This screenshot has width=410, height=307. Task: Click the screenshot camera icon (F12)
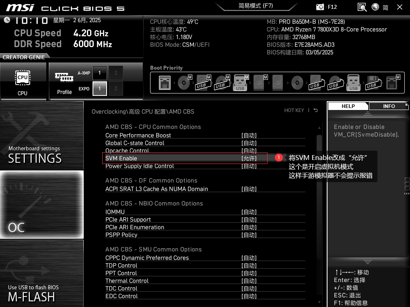coord(320,7)
